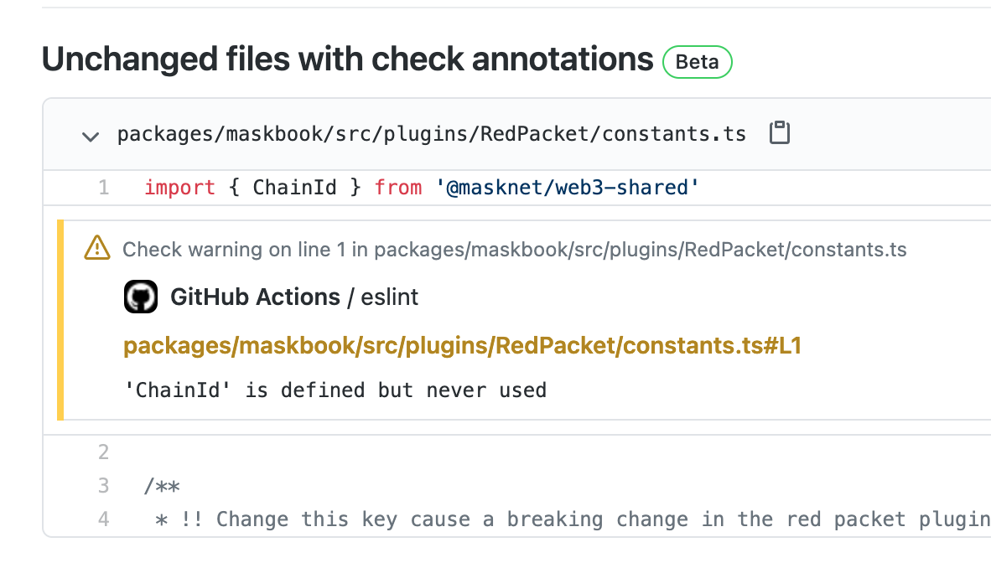Select line number 4 in code
The width and height of the screenshot is (991, 563).
coord(104,519)
